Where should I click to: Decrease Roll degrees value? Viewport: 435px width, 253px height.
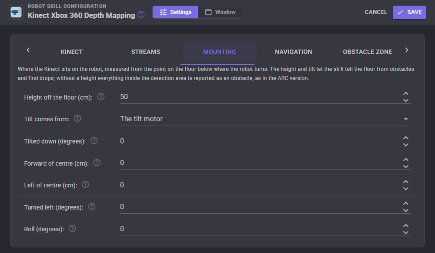[405, 233]
